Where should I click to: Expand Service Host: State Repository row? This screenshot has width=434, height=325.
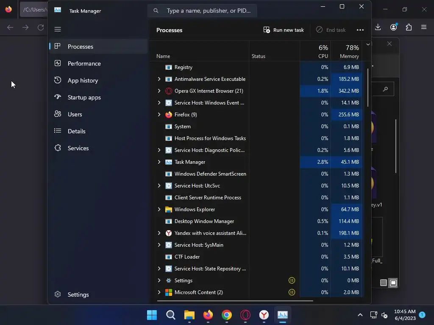click(159, 269)
